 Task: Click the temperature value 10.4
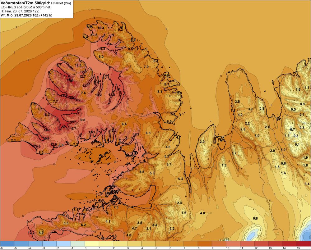101,28
